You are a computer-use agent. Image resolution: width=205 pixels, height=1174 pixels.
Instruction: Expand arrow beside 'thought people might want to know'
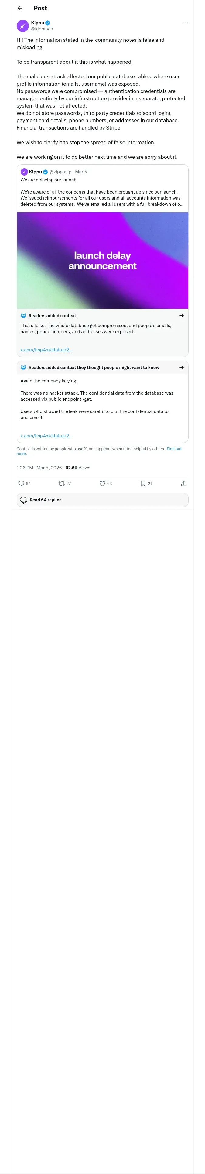click(181, 367)
